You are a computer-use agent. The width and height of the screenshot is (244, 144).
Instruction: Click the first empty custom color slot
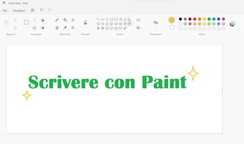180,29
